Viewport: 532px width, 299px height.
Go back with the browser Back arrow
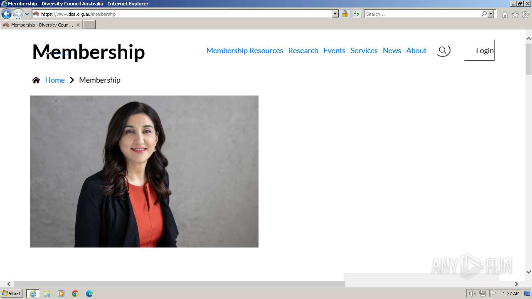[x=6, y=14]
